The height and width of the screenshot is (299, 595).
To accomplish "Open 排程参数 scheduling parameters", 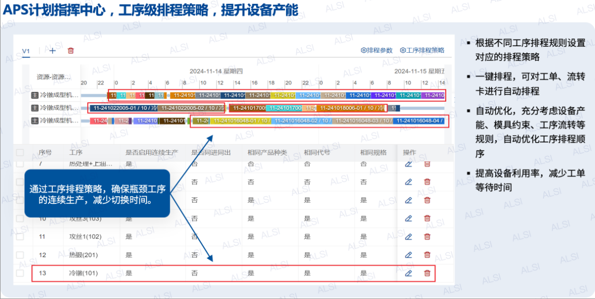I will (x=377, y=50).
